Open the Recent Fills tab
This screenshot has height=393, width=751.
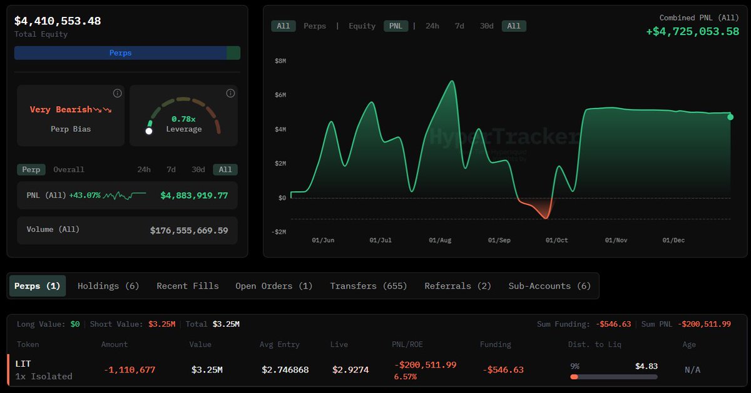click(x=188, y=286)
